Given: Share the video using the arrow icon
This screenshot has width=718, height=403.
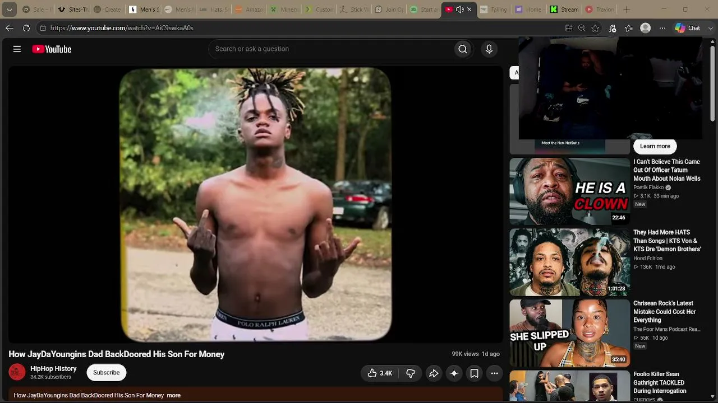Looking at the screenshot, I should 434,373.
